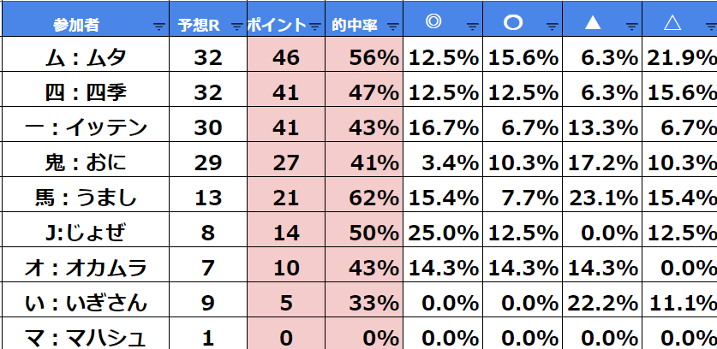This screenshot has width=717, height=349.
Task: Click the ◎ double-circle header symbol
Action: (433, 24)
